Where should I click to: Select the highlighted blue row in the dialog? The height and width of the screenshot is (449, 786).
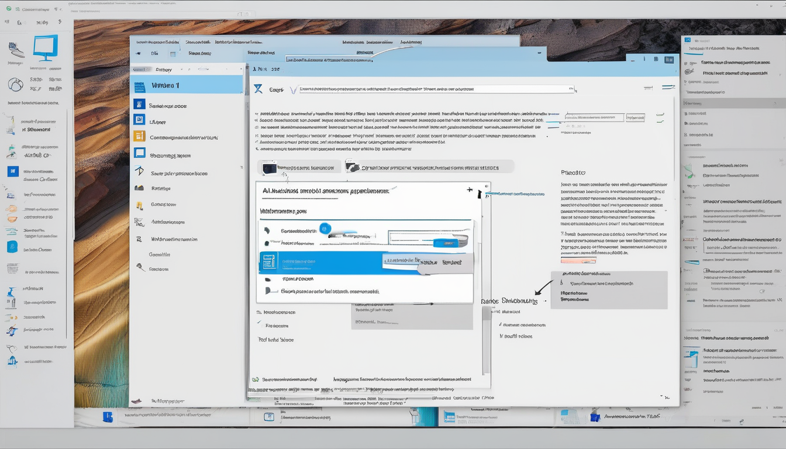(366, 263)
